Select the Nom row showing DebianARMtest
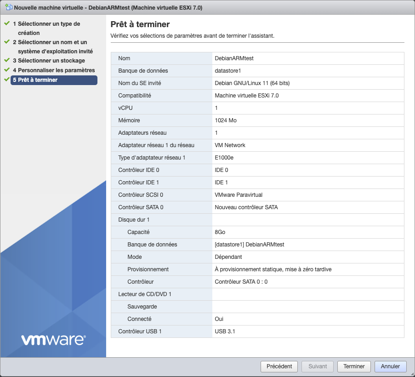 [x=257, y=58]
